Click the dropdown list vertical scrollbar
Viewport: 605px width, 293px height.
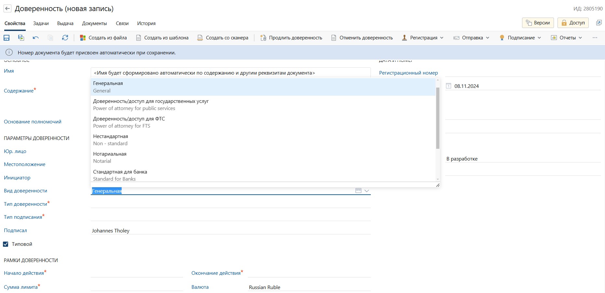click(437, 117)
